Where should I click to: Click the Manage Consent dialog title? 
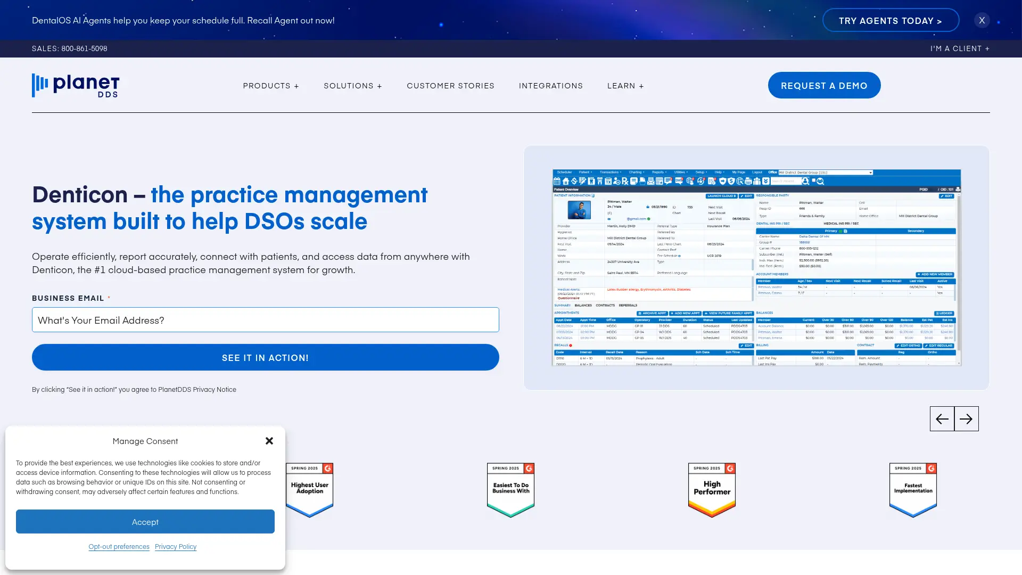click(x=145, y=441)
